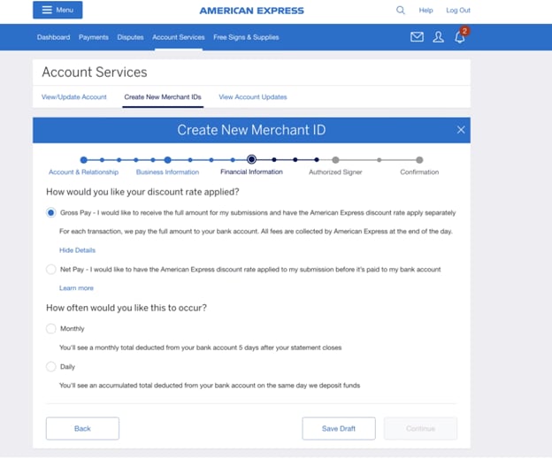Click the Authorized Signer step label

pos(335,172)
